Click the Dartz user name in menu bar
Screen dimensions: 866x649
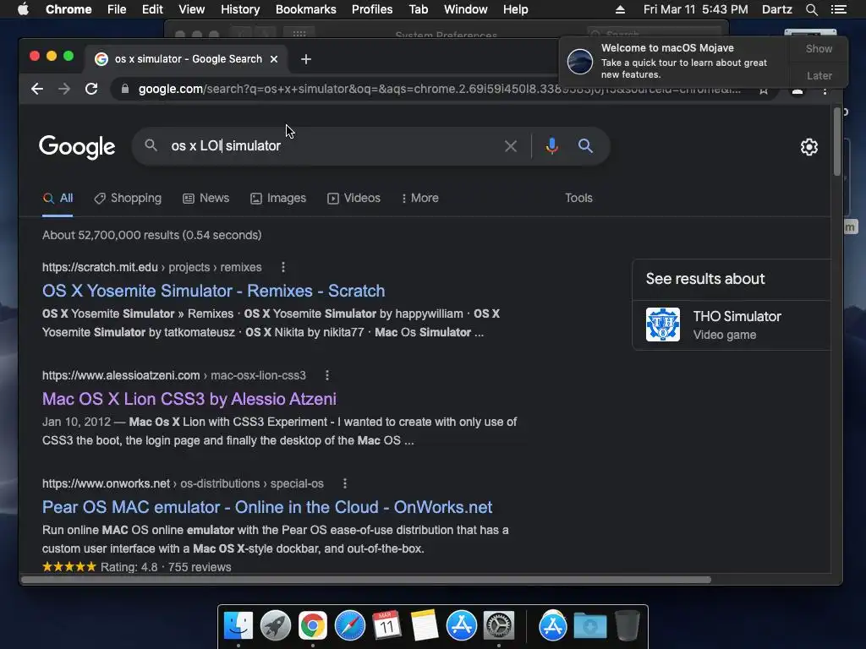click(x=776, y=9)
